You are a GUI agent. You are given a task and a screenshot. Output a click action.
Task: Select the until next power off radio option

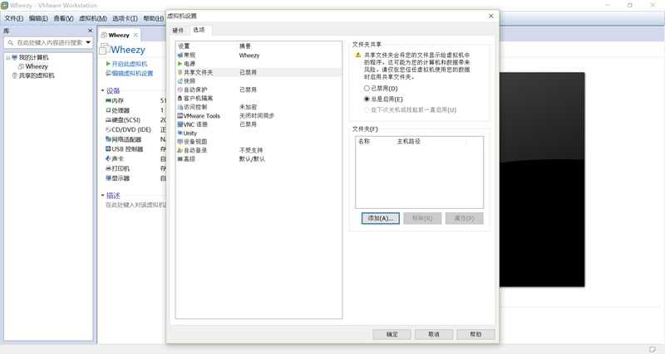coord(367,109)
